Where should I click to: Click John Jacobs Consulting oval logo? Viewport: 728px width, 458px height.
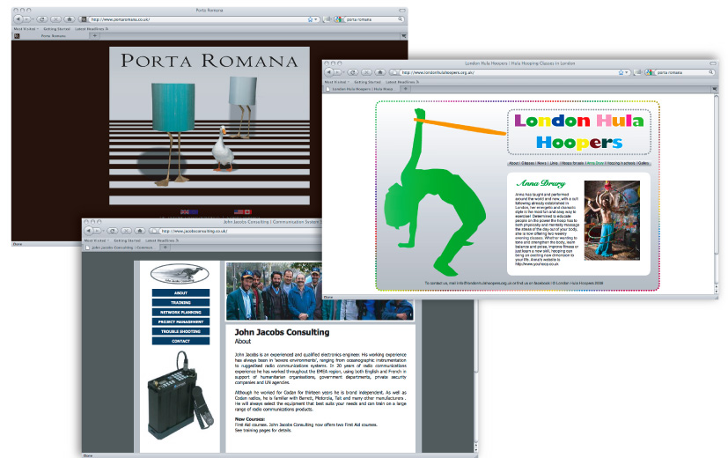coord(180,274)
